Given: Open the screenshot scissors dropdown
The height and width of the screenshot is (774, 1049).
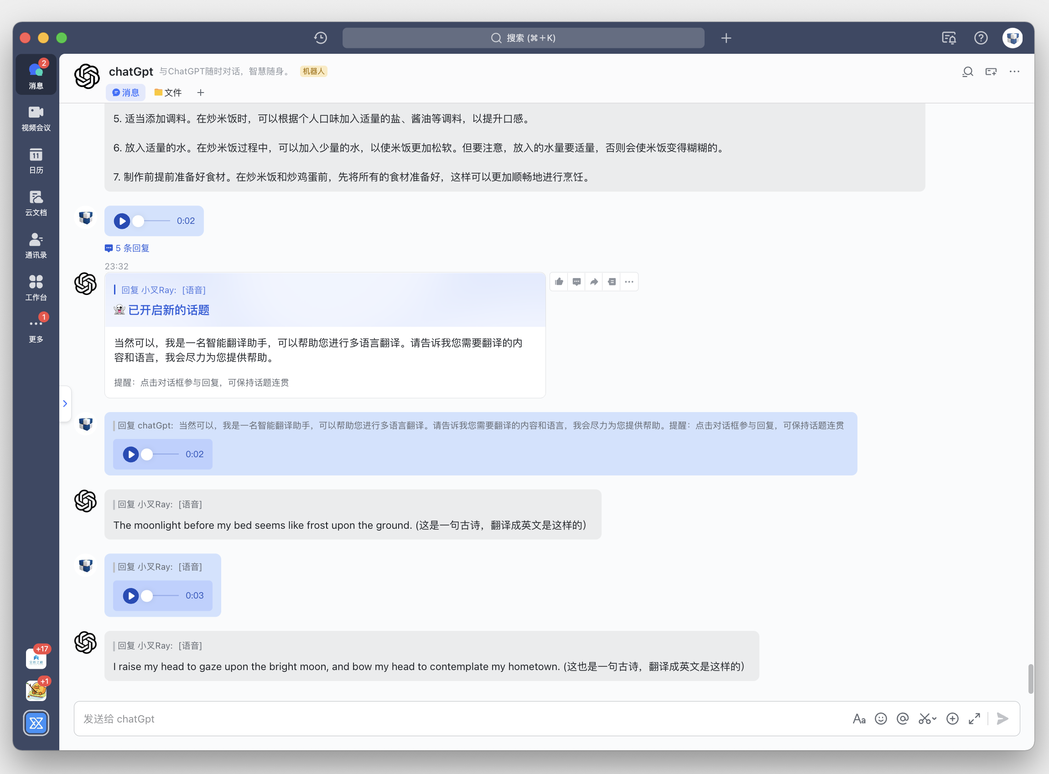Looking at the screenshot, I should point(927,719).
